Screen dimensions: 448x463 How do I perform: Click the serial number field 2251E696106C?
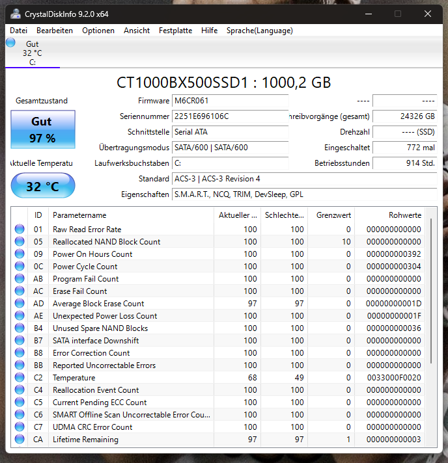230,116
